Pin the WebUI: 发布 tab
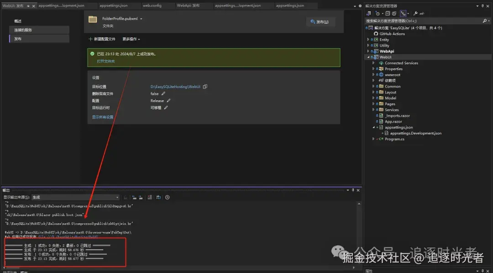The height and width of the screenshot is (273, 493). click(28, 5)
